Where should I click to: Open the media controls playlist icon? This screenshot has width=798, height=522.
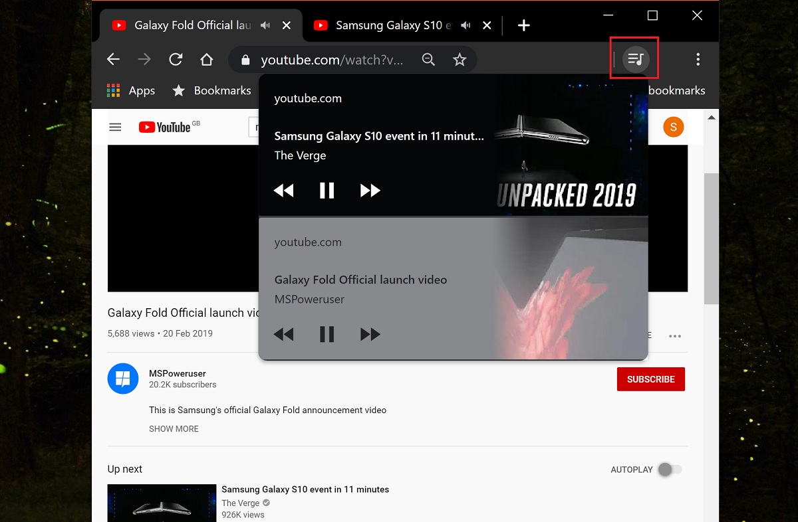tap(636, 59)
